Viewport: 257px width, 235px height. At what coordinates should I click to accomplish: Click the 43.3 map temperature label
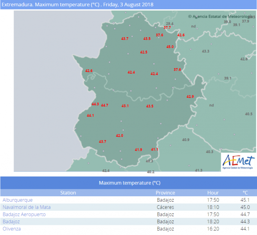pos(205,51)
